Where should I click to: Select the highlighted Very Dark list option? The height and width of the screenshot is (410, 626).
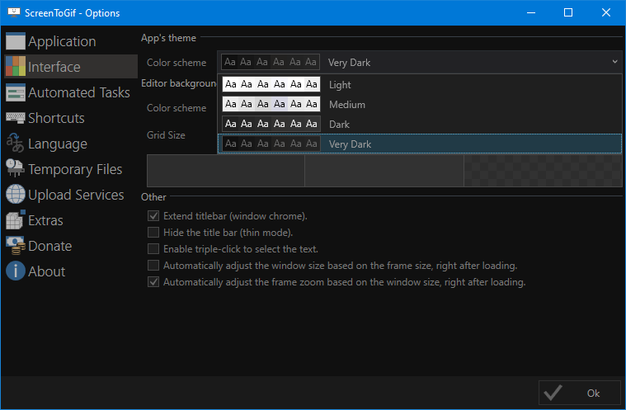(x=420, y=144)
